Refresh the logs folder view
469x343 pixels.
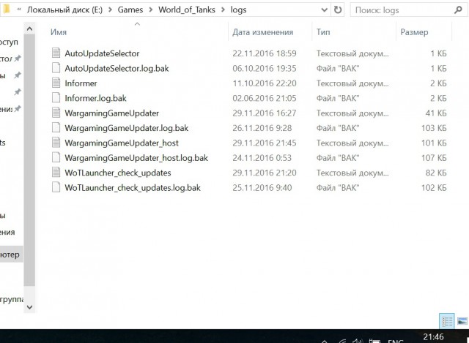click(338, 10)
